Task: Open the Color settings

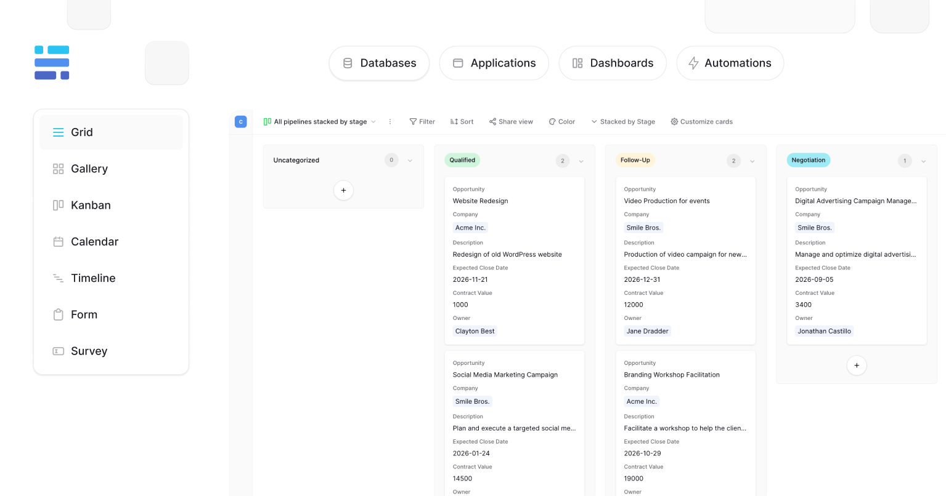Action: [x=561, y=122]
